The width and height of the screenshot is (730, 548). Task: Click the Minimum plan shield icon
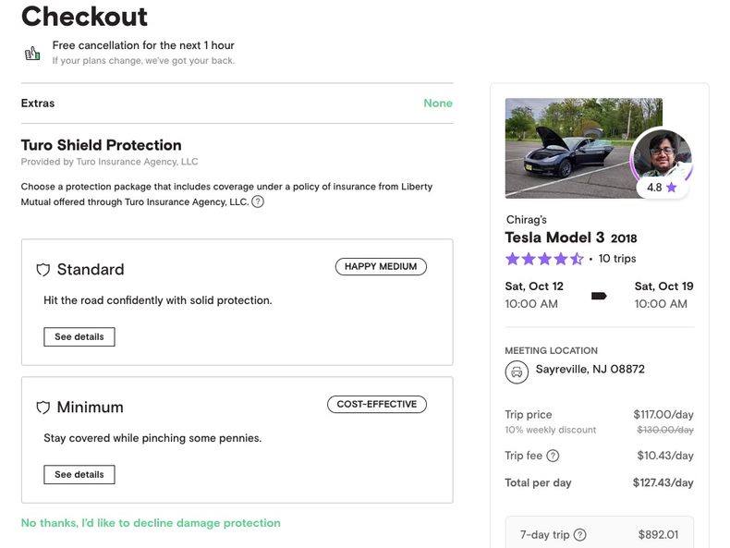(x=43, y=408)
